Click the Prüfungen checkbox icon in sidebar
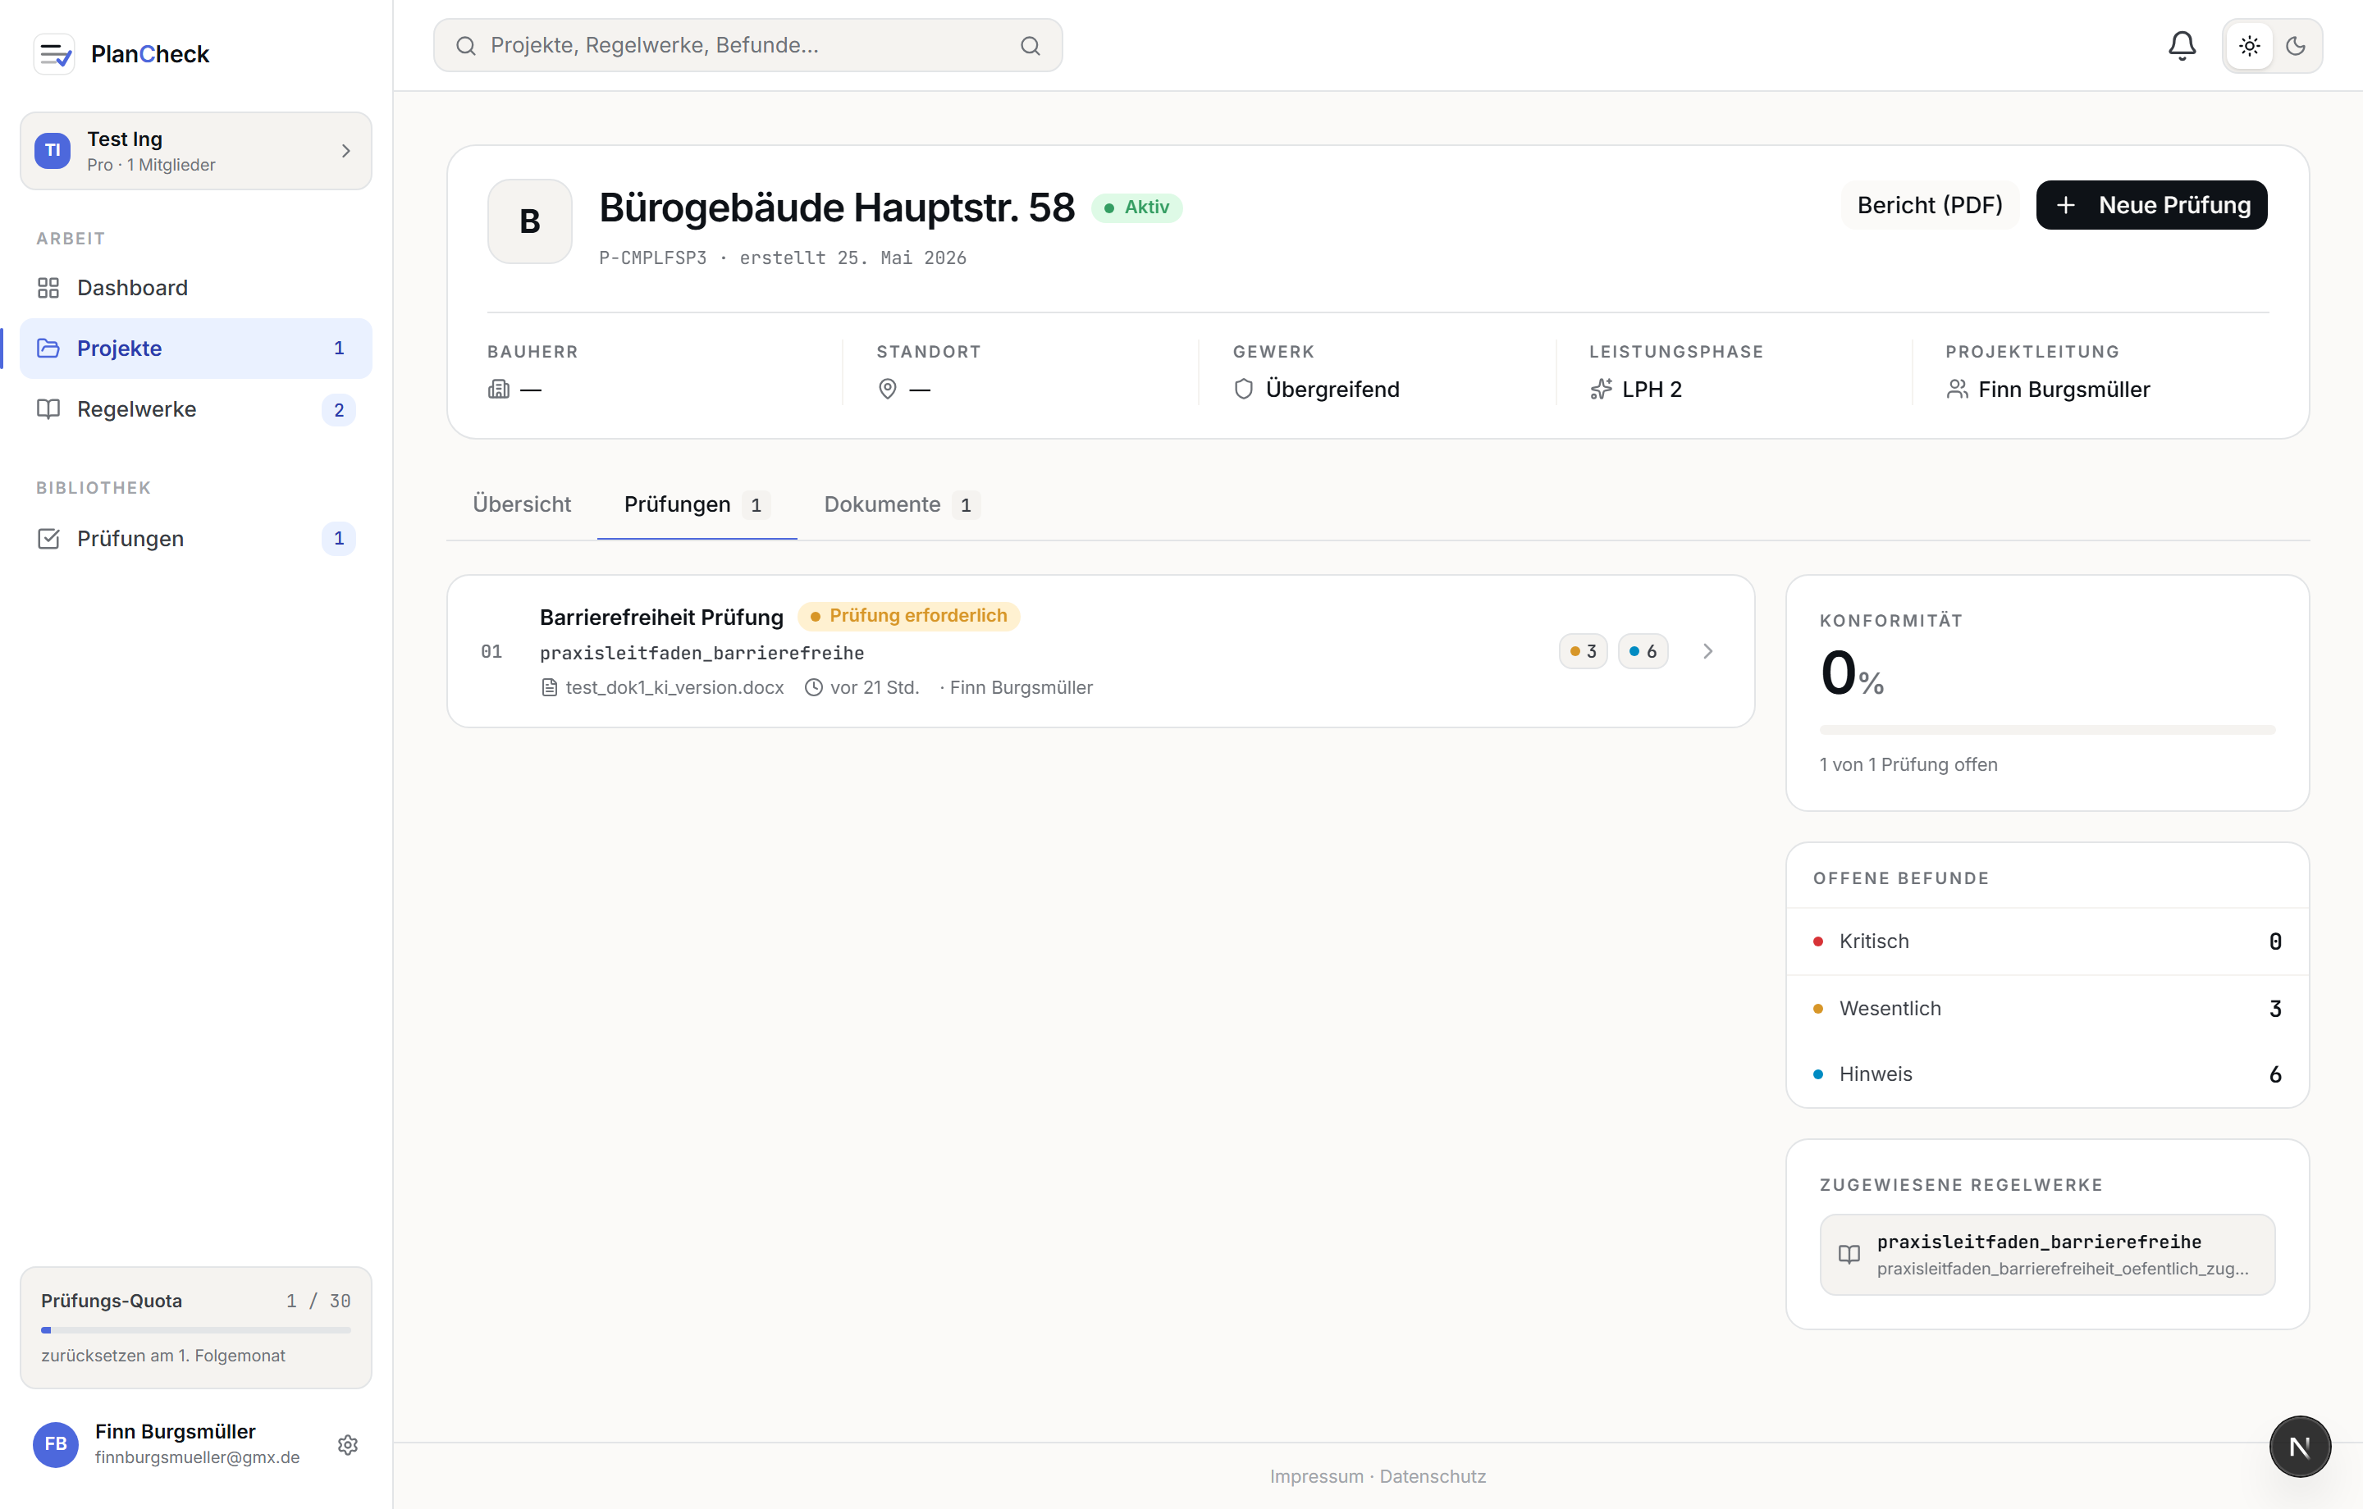This screenshot has height=1509, width=2363. pos(48,539)
